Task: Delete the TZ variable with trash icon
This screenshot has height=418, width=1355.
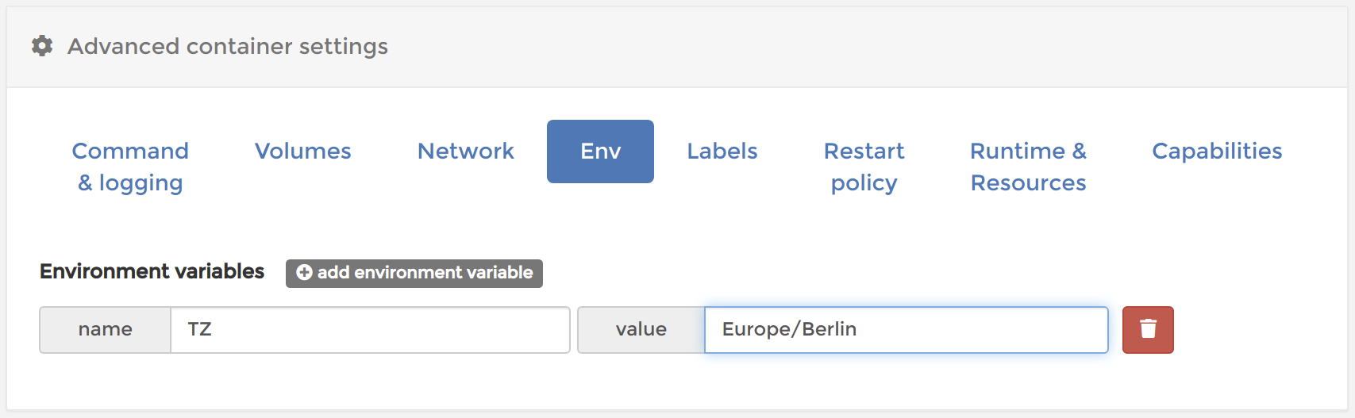Action: pos(1147,329)
